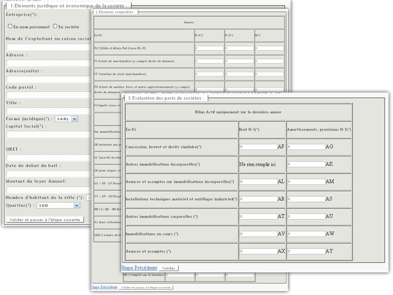Screen dimensions: 393x295
Task: Click the SIRET input field
Action: tap(49, 157)
